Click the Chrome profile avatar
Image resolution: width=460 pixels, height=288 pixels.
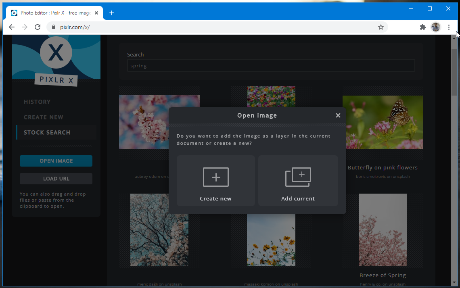[435, 27]
